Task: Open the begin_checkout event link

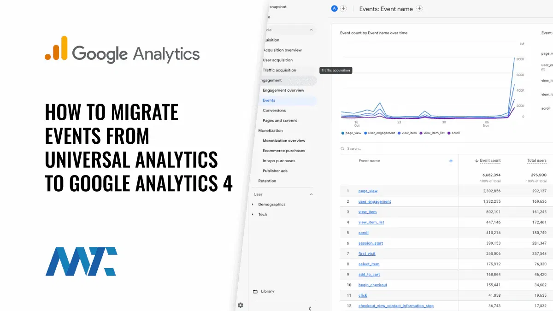Action: [373, 285]
